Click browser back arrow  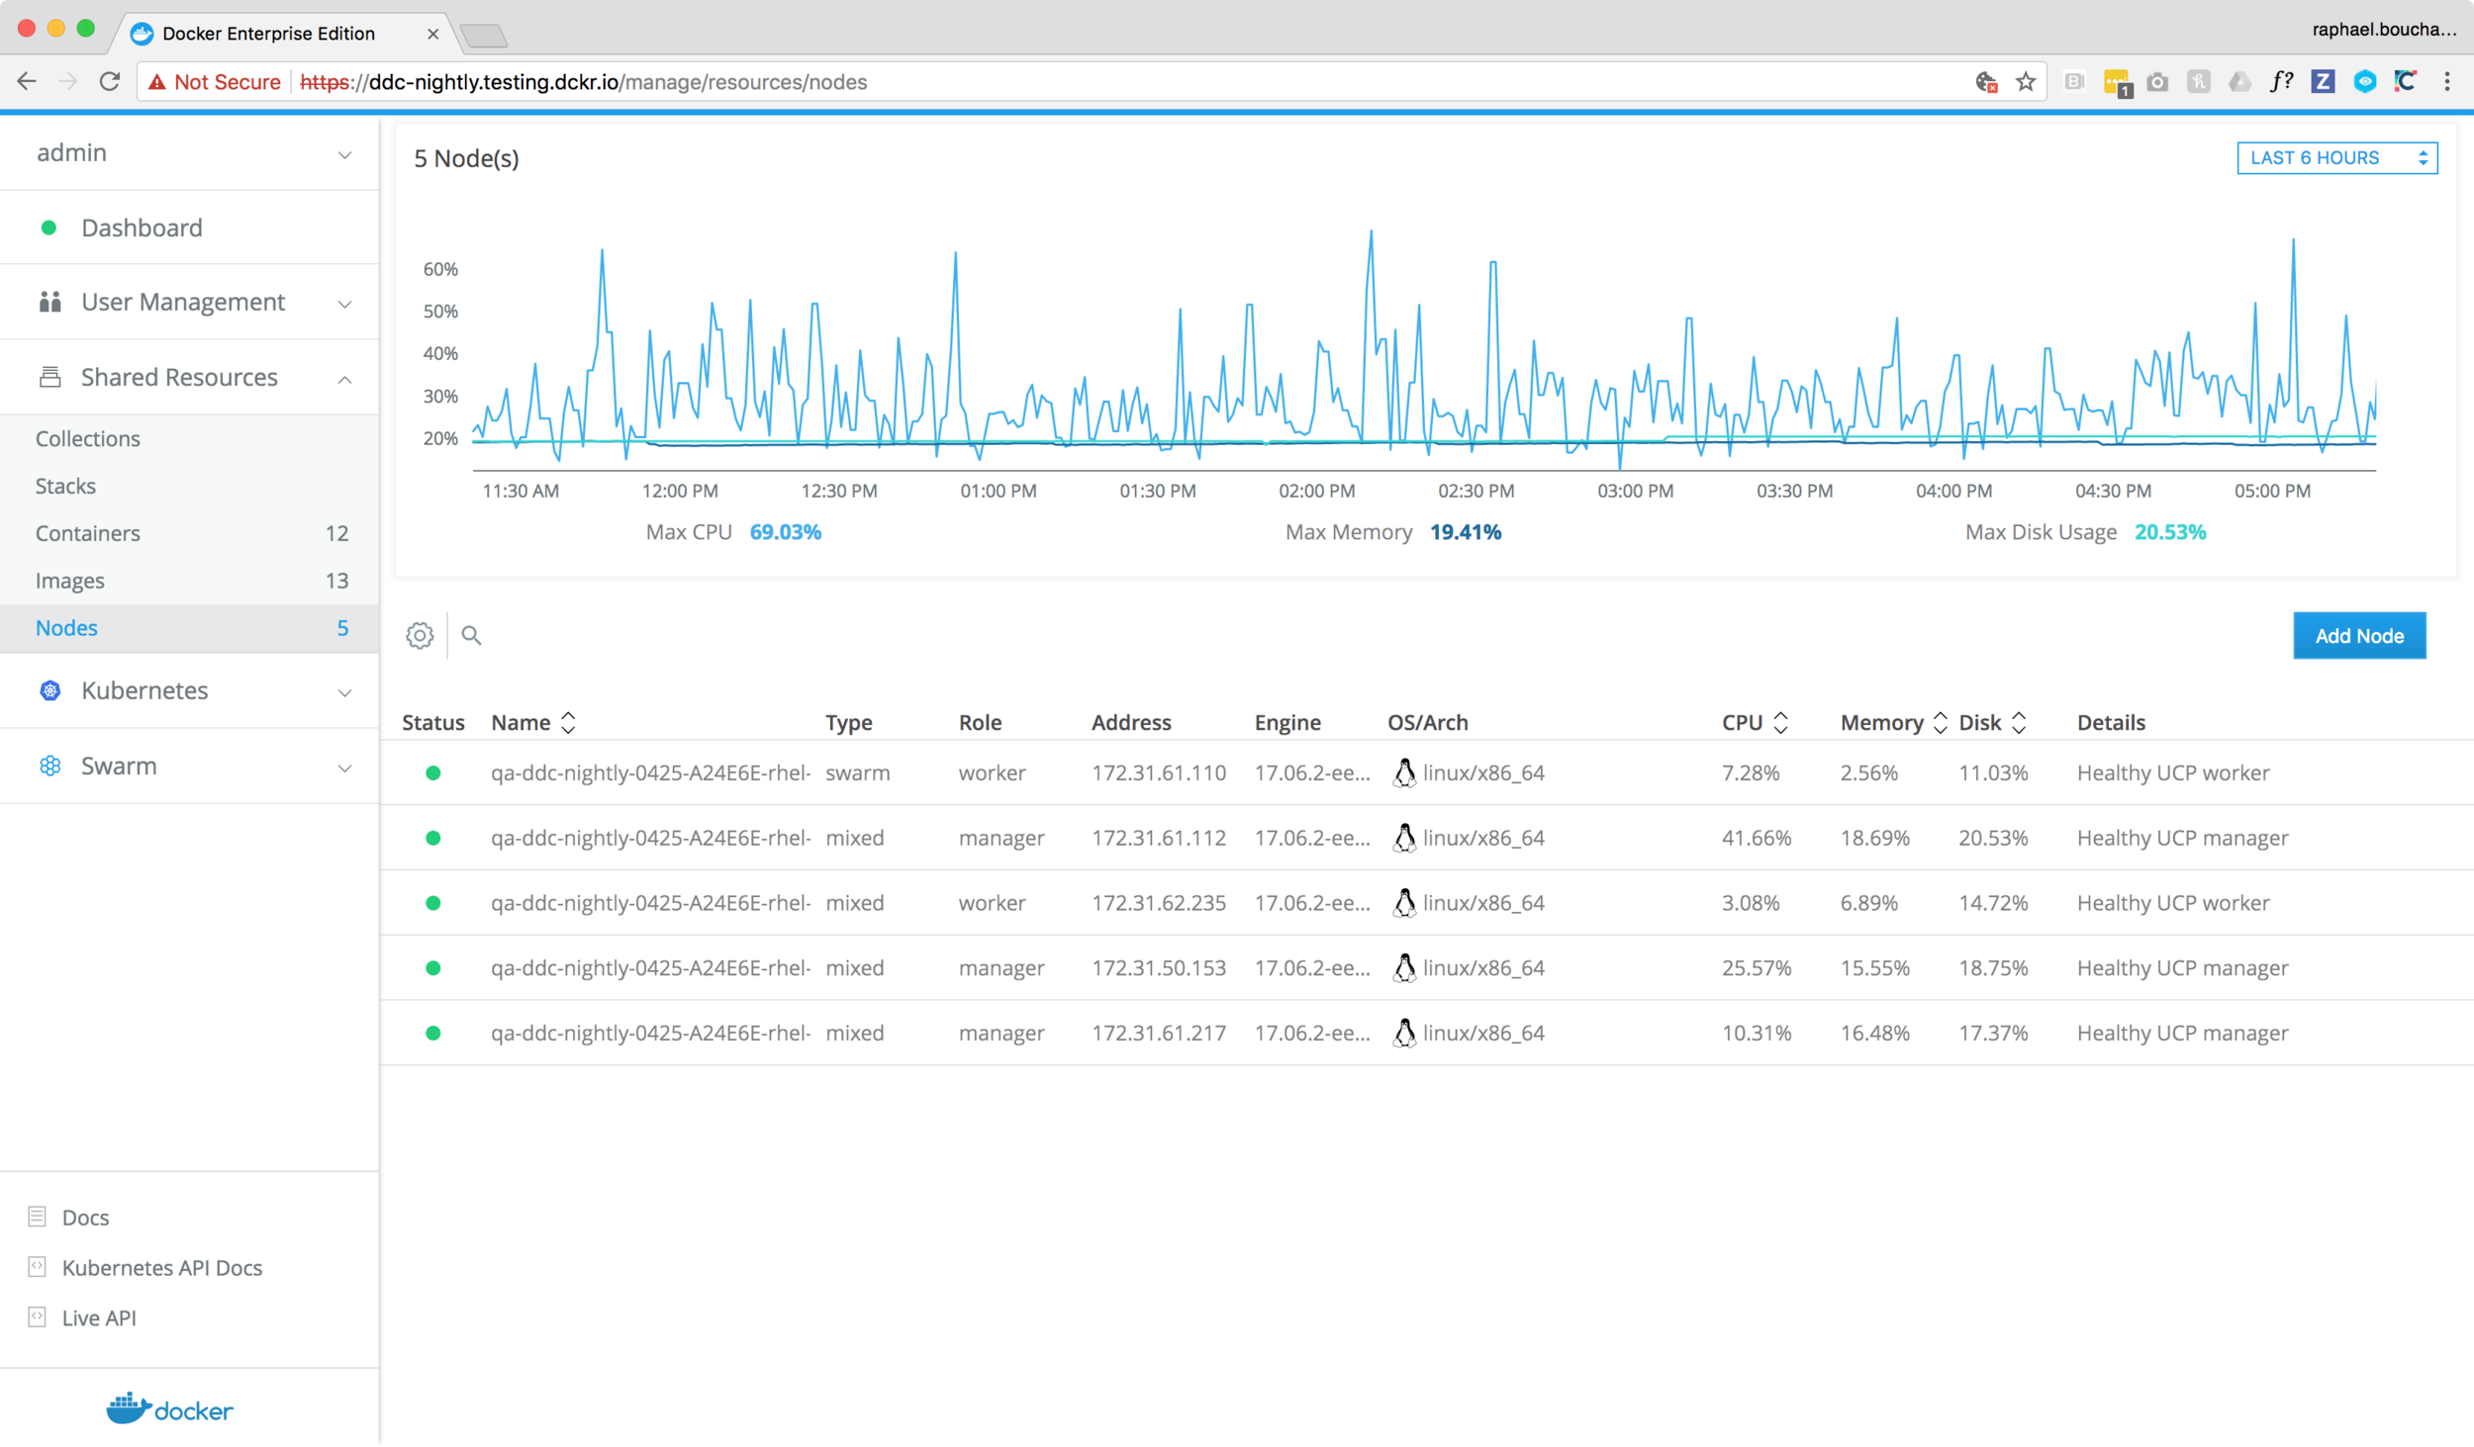[x=27, y=81]
